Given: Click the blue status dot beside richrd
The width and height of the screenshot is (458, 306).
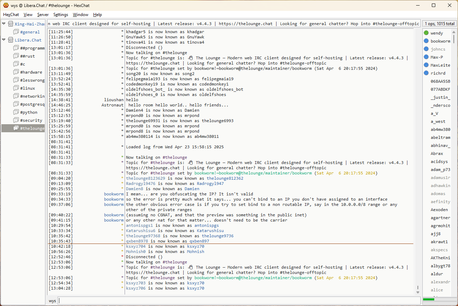Looking at the screenshot, I should coord(426,73).
